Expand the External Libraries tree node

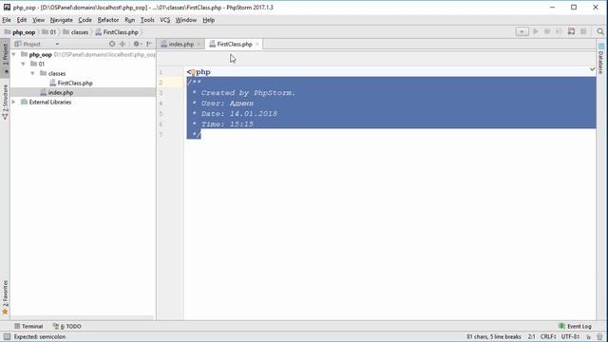click(x=14, y=102)
